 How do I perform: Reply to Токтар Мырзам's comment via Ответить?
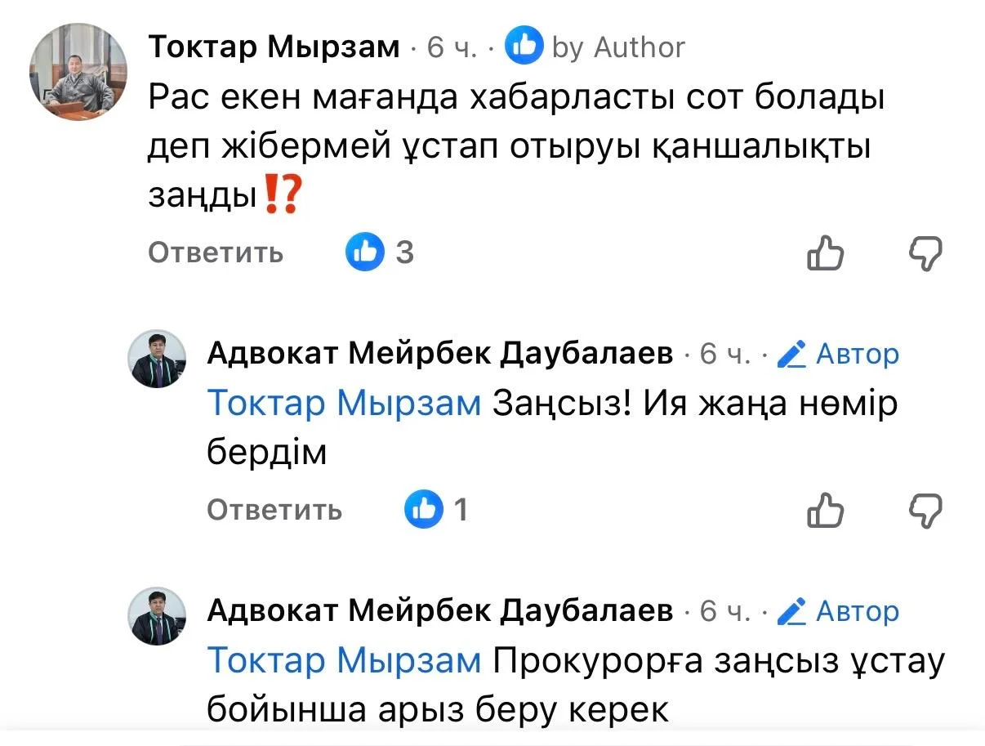(216, 252)
